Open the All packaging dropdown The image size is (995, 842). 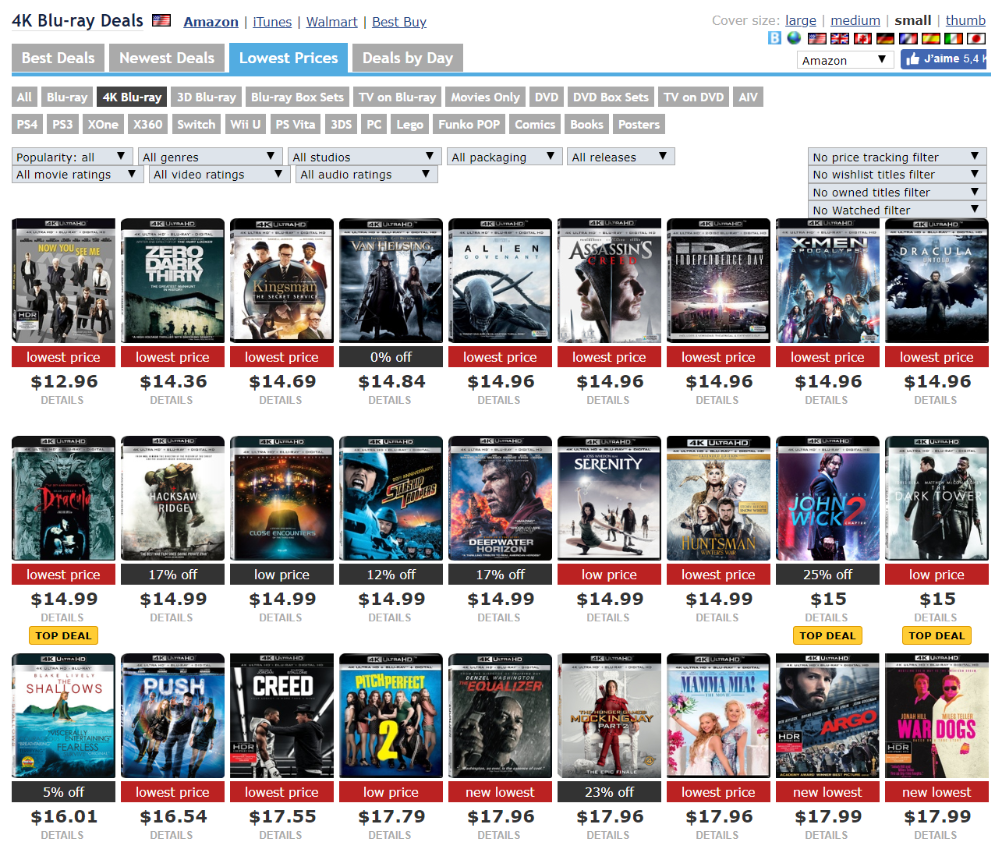coord(505,157)
